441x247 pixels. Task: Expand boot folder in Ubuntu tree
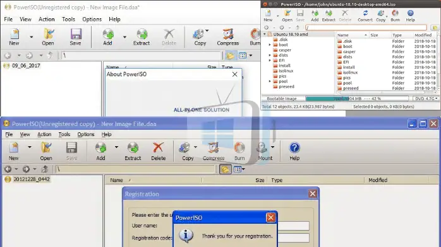[x=270, y=45]
